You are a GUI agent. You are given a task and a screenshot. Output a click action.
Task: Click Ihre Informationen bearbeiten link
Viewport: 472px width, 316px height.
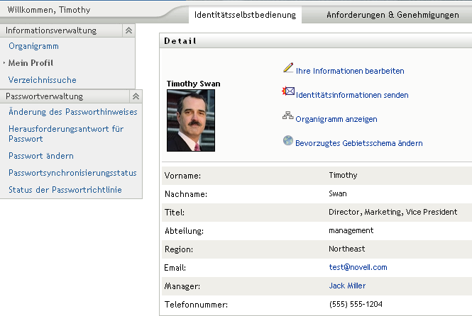pyautogui.click(x=350, y=71)
